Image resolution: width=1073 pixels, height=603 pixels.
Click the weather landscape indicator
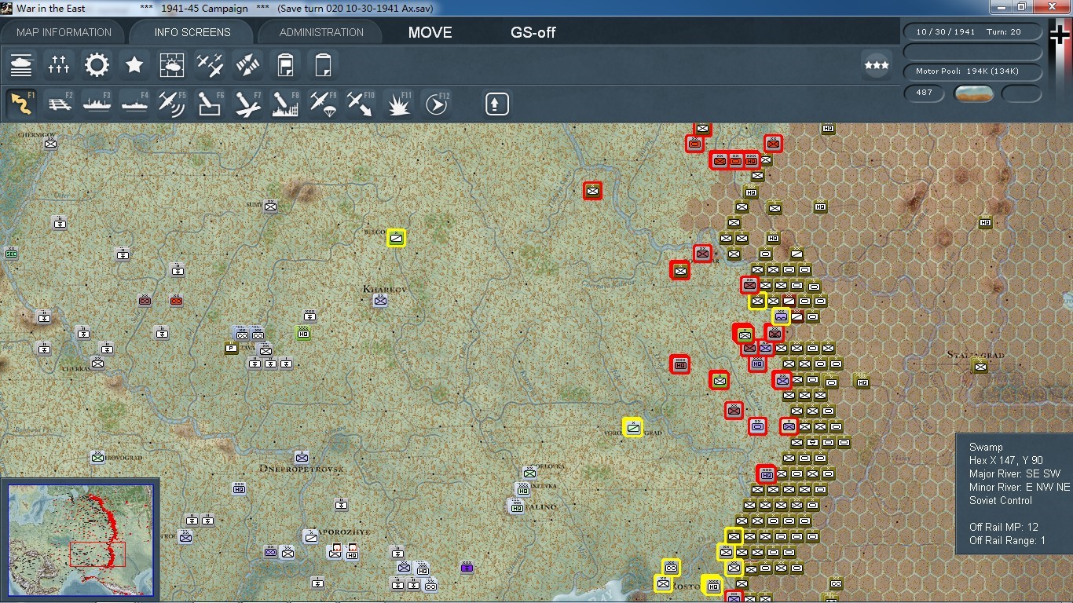coord(973,93)
